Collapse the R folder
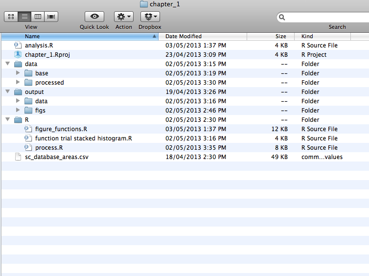This screenshot has width=369, height=276. pos(7,119)
